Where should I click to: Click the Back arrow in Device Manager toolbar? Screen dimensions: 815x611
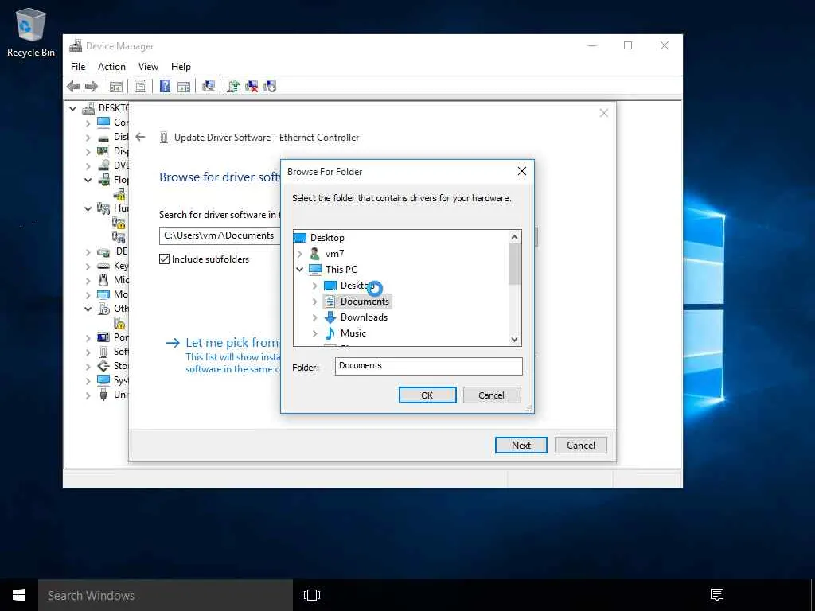[x=73, y=86]
